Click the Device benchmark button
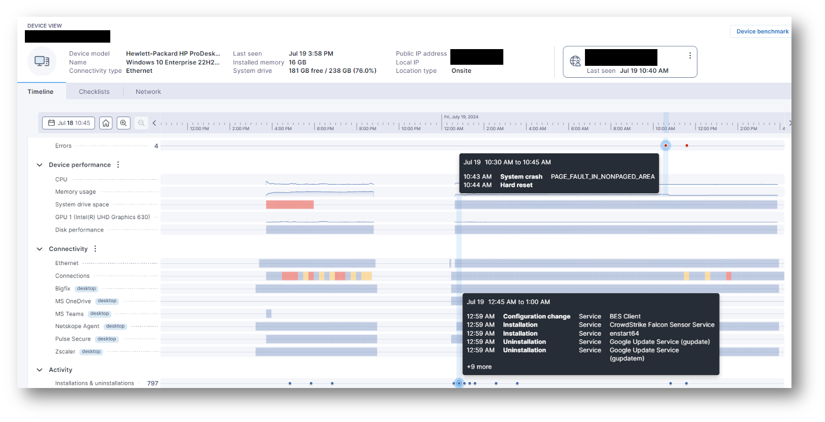The height and width of the screenshot is (422, 825). [762, 32]
